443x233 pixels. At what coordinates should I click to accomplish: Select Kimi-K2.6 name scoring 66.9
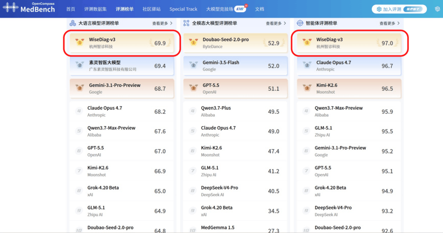[98, 167]
